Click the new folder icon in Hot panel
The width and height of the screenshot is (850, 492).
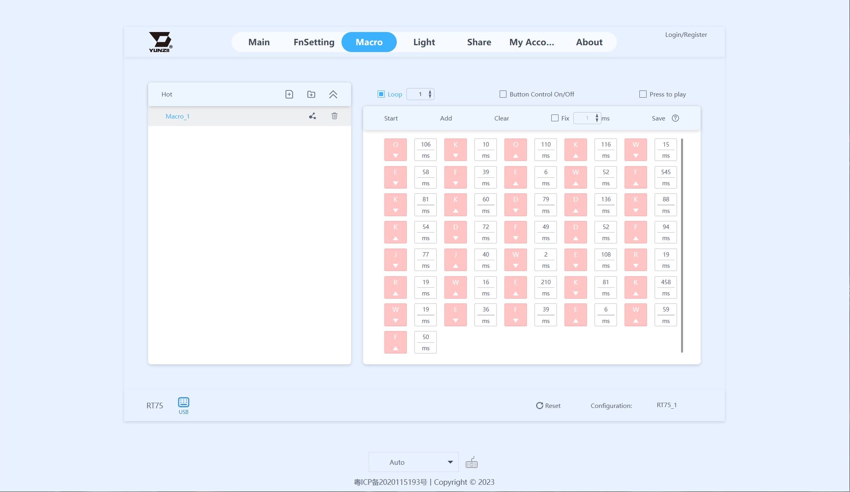[x=311, y=94]
